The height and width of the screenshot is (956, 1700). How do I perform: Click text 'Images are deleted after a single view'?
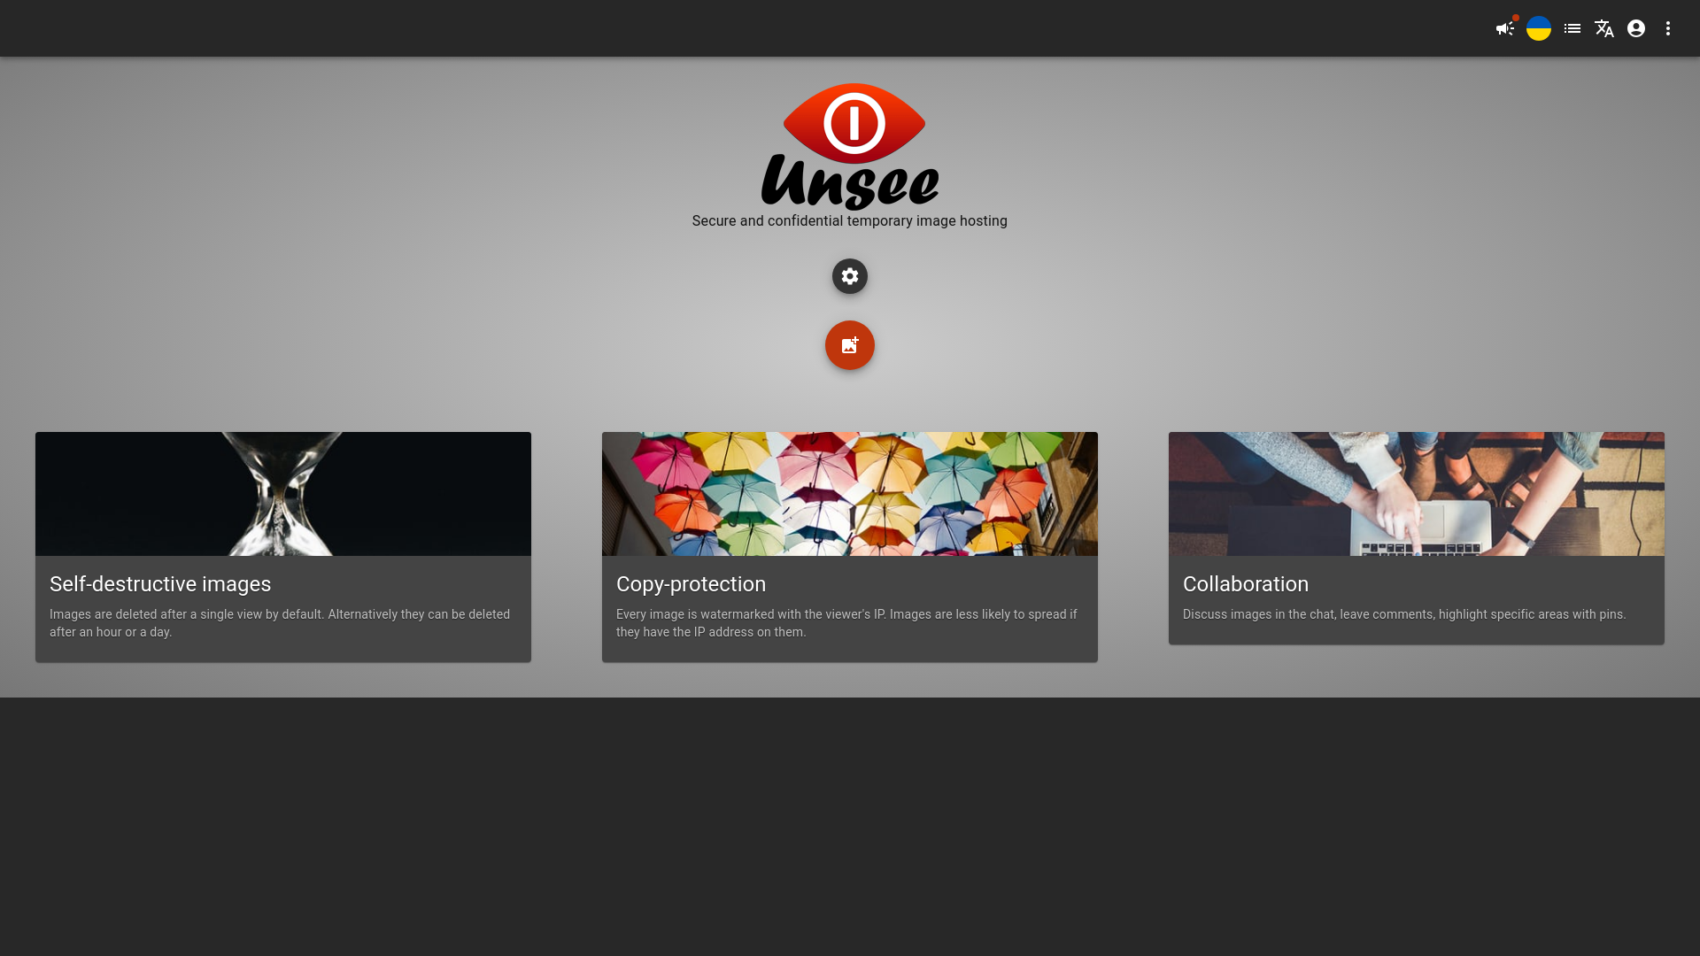tap(156, 614)
